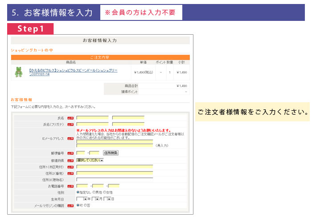Click the second 氏名(フリガナ) field
This screenshot has width=312, height=220.
point(128,124)
